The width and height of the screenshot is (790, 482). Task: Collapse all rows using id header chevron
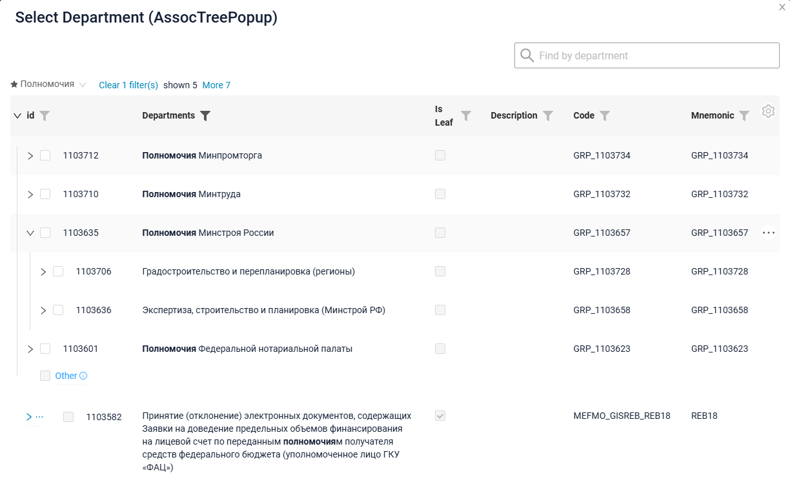click(17, 116)
